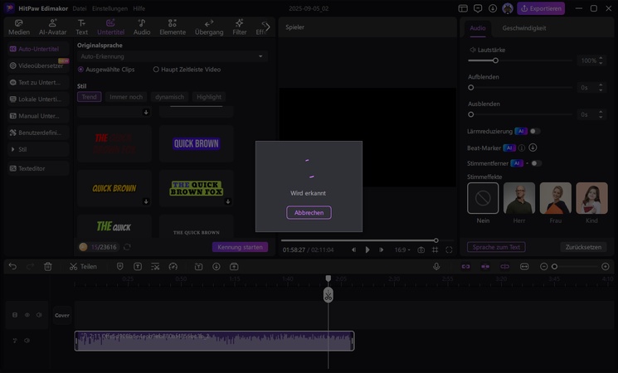This screenshot has width=618, height=373.
Task: Undo the last action in the timeline toolbar
Action: click(12, 267)
